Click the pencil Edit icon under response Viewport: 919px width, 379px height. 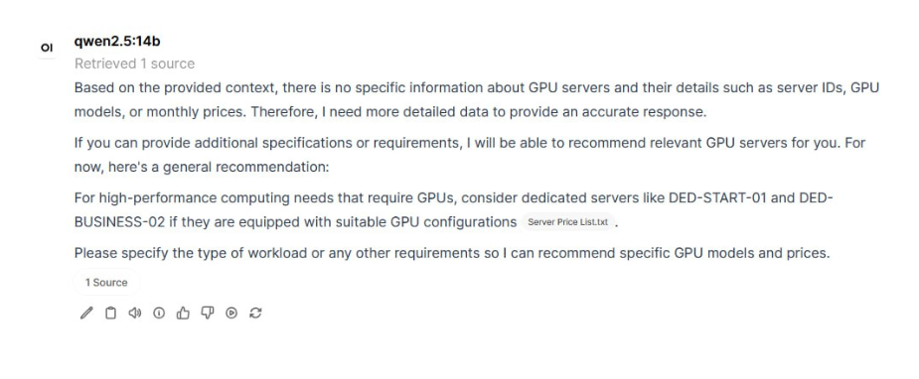tap(86, 313)
